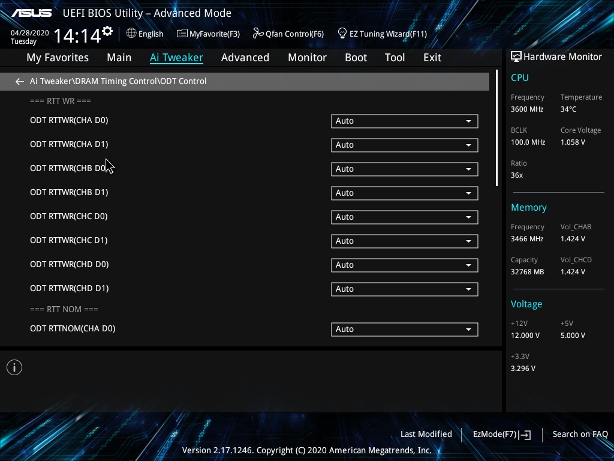
Task: Open ODT RTTWR(CHC D1) dropdown
Action: (x=405, y=241)
